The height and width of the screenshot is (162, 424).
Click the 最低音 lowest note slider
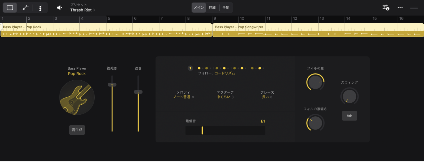pos(225,130)
